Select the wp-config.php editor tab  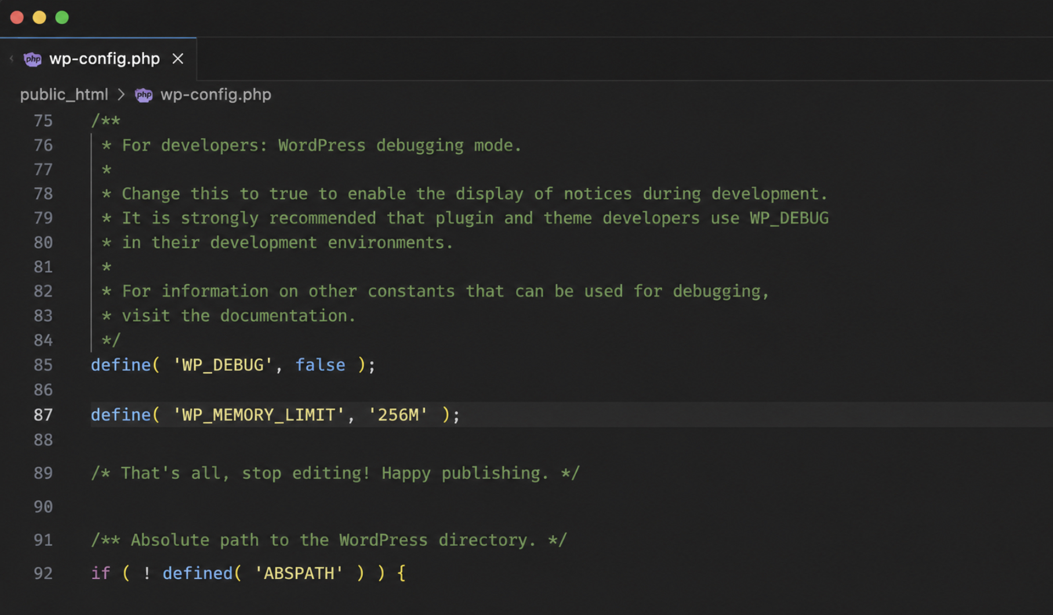[x=99, y=59]
